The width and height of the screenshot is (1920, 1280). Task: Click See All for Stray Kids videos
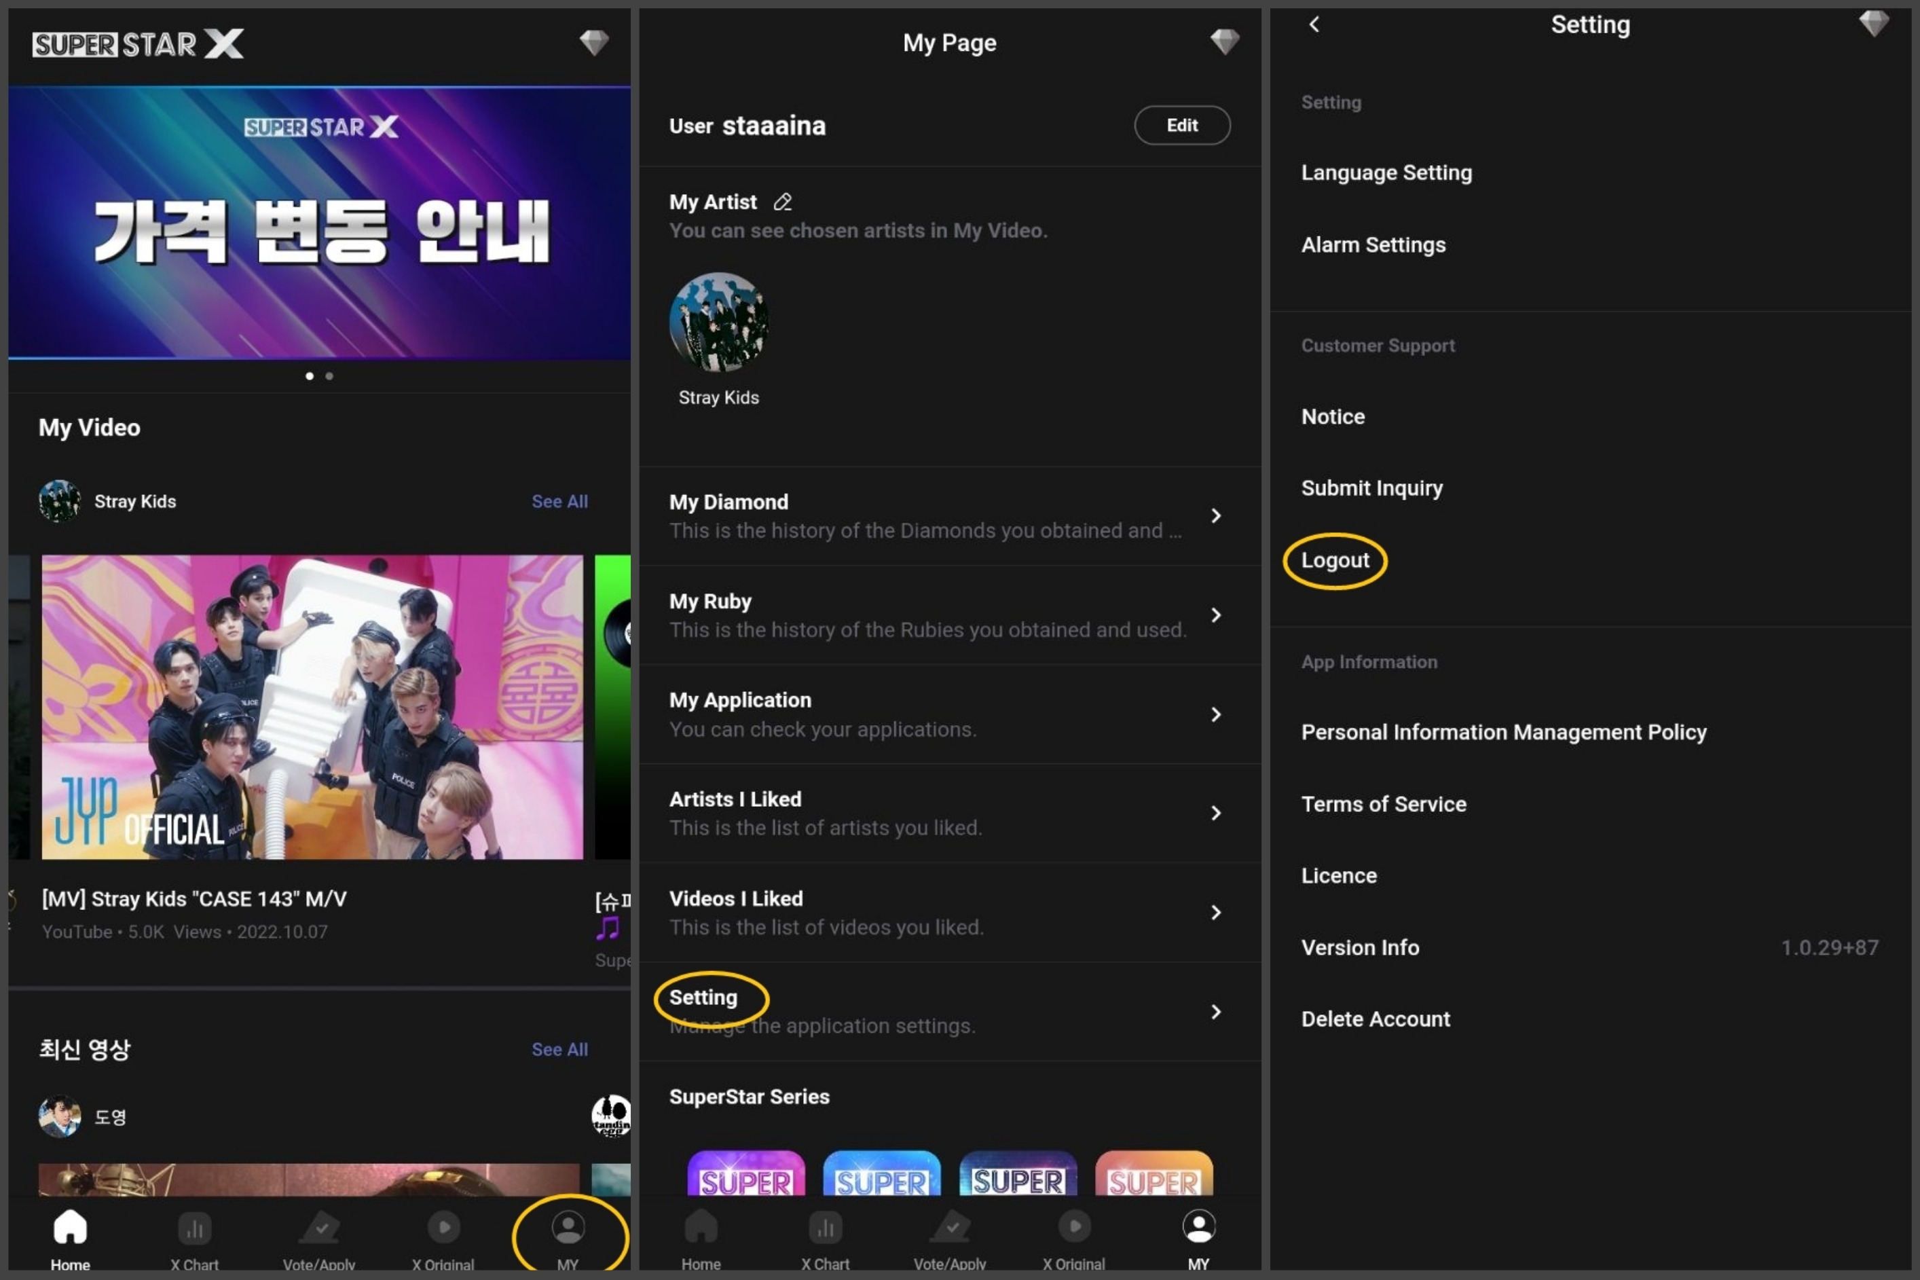(559, 501)
